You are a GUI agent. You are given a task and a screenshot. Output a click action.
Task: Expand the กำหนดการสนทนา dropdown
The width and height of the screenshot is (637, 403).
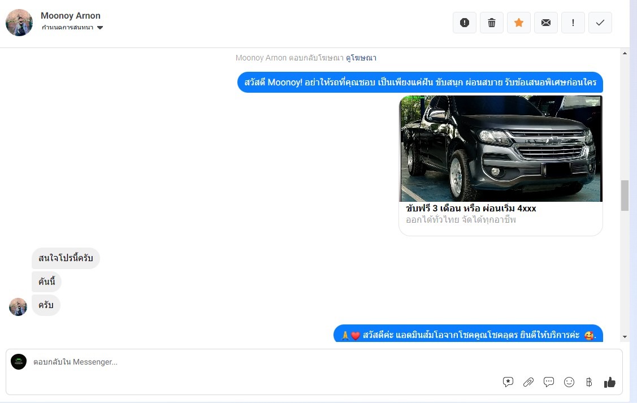72,28
